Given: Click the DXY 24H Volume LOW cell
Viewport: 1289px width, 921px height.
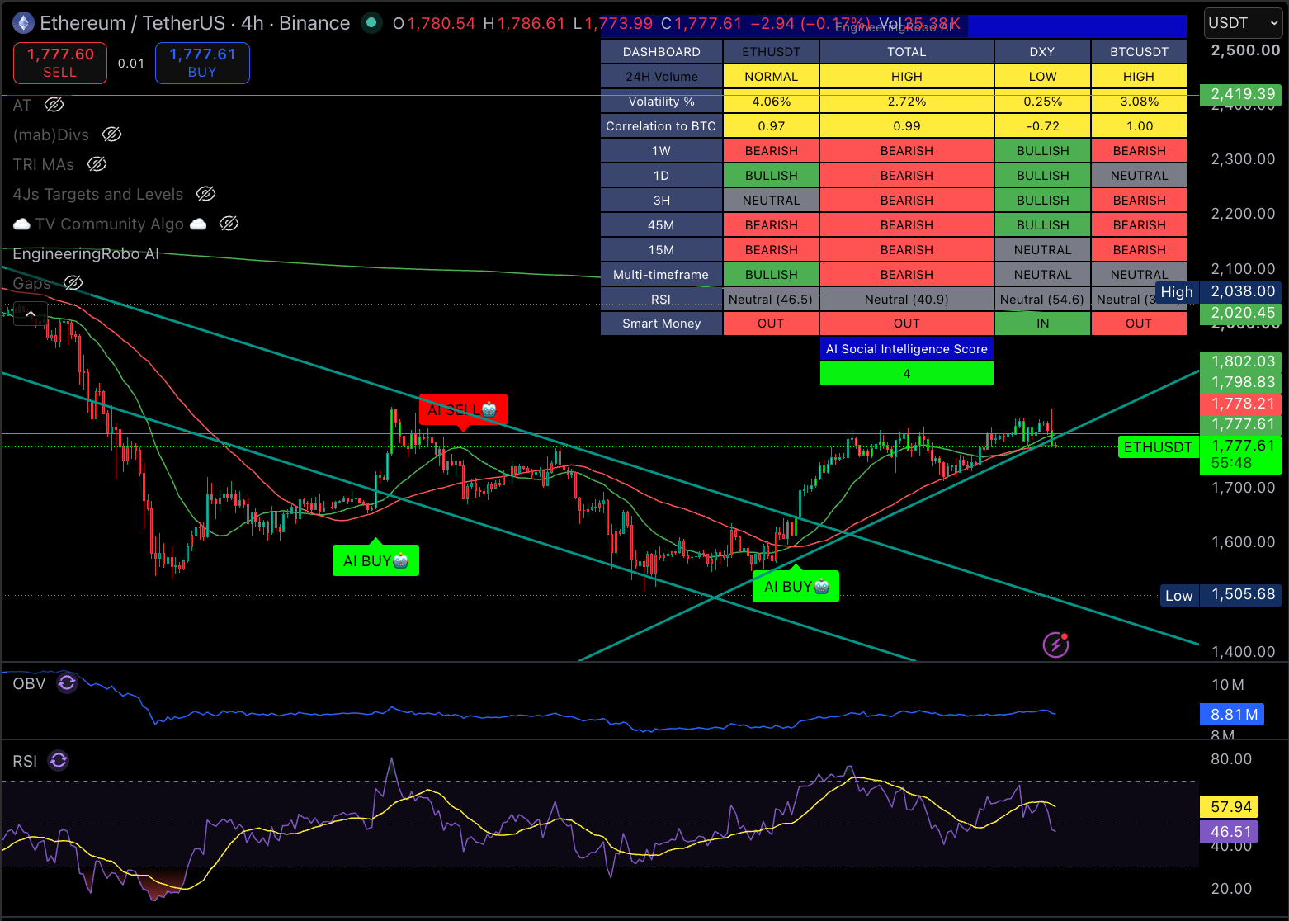Looking at the screenshot, I should coord(1042,77).
